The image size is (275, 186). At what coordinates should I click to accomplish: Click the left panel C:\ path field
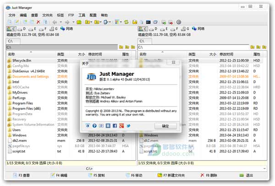[x=62, y=47]
